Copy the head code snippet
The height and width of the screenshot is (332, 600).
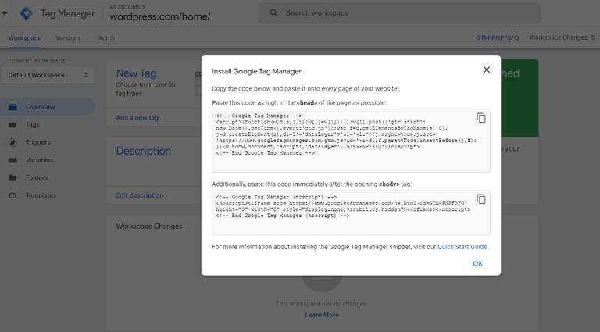click(481, 118)
